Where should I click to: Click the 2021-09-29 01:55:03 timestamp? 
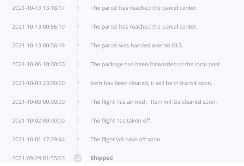[39, 158]
